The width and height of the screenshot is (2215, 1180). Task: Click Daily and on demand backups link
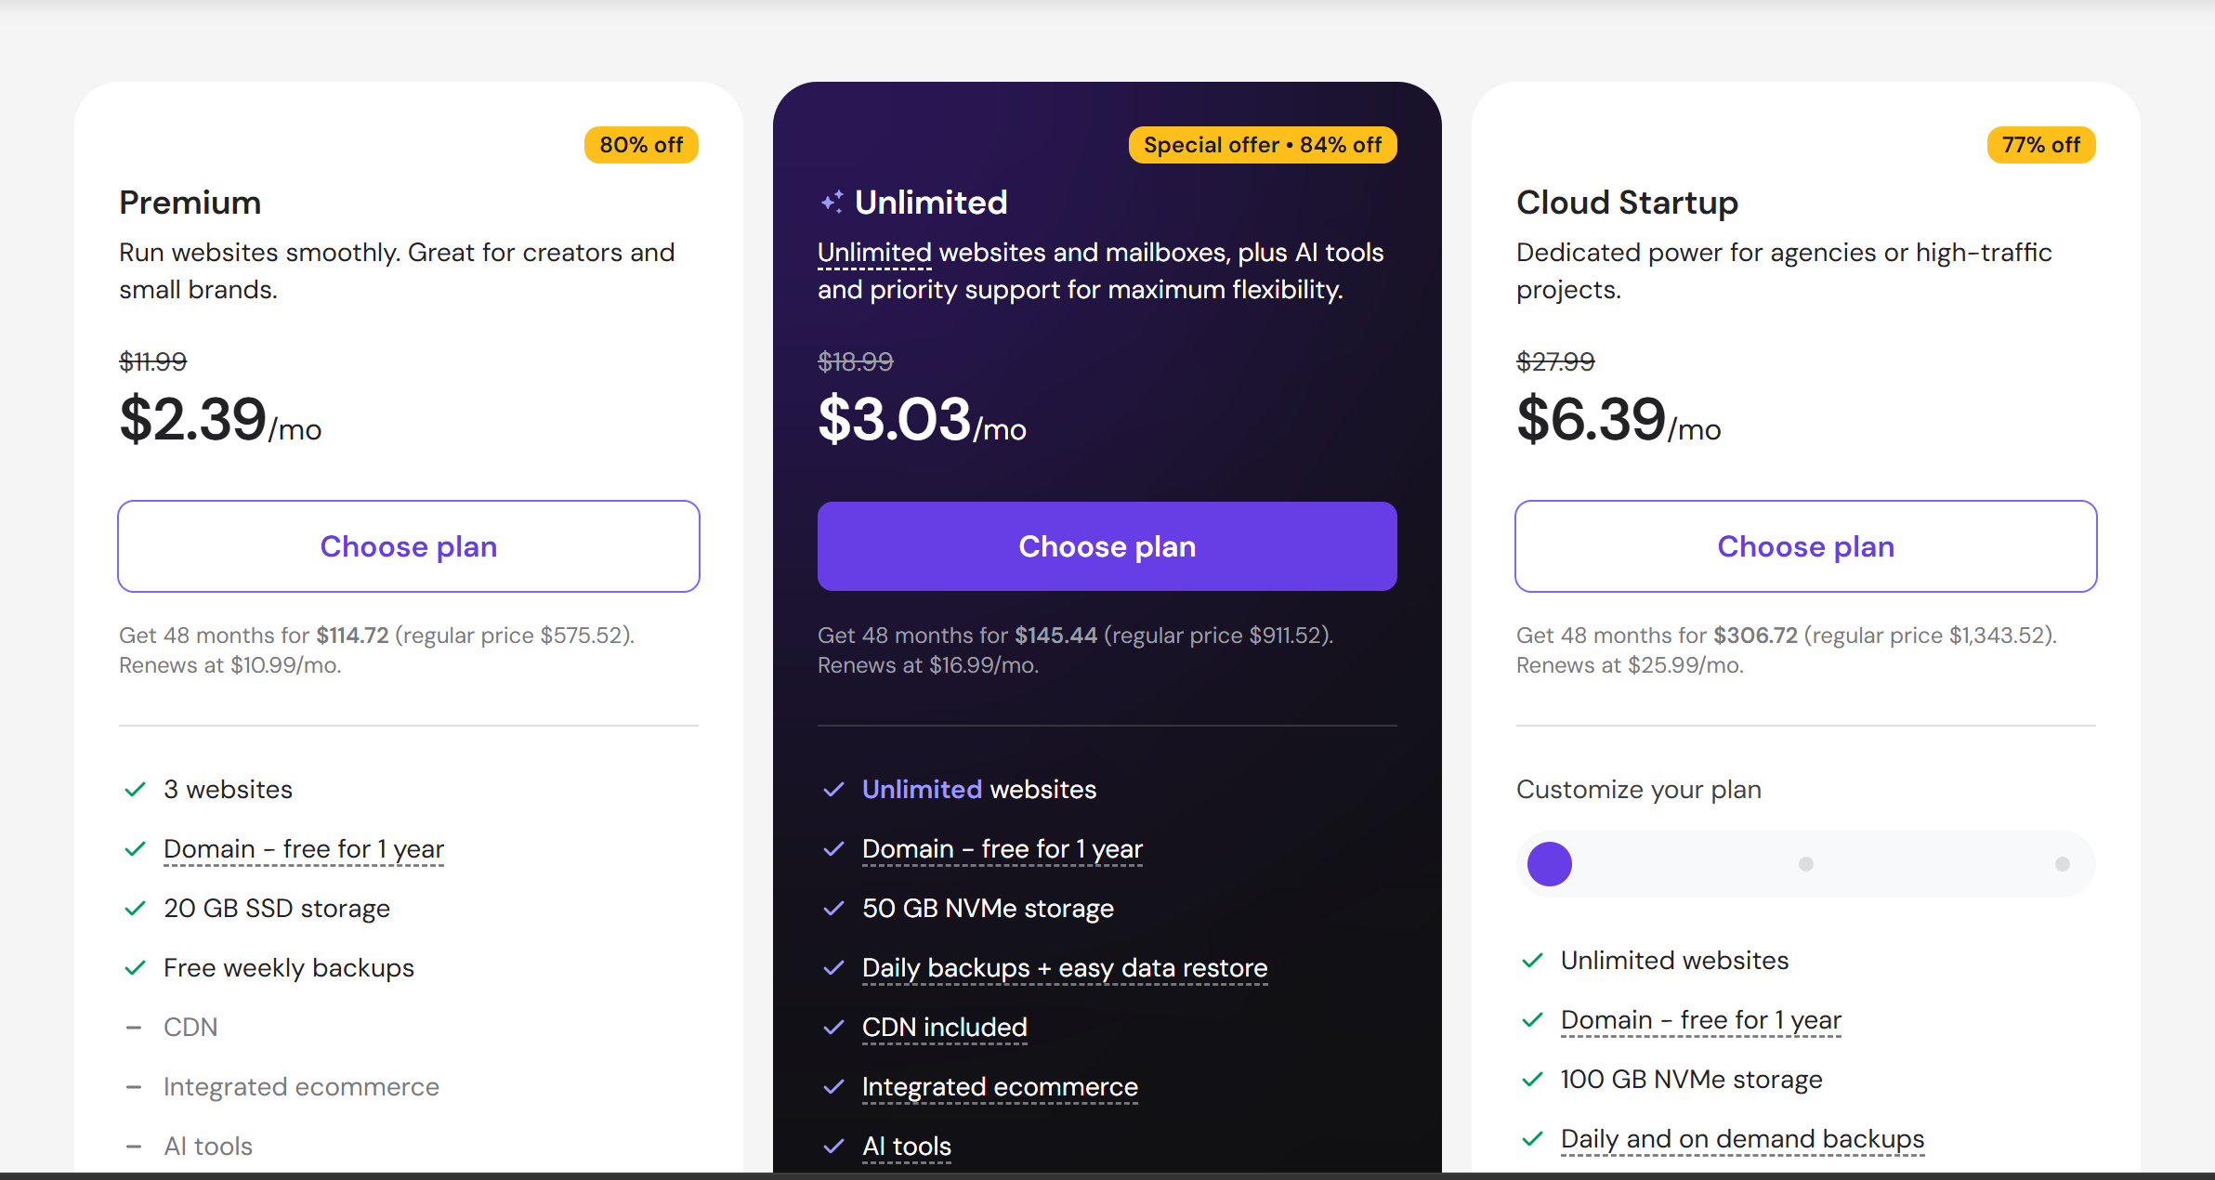(x=1743, y=1139)
